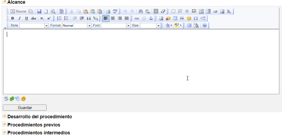Align text right
The width and height of the screenshot is (282, 137).
coord(120,18)
